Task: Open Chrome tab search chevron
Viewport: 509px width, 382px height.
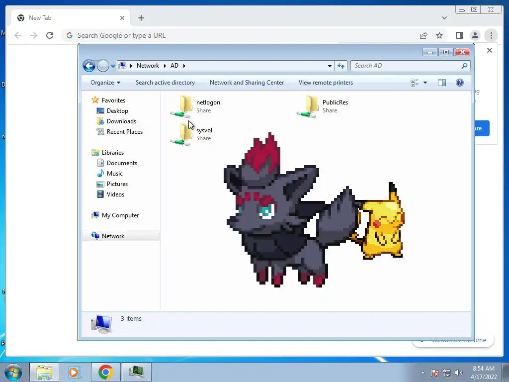Action: pos(444,18)
